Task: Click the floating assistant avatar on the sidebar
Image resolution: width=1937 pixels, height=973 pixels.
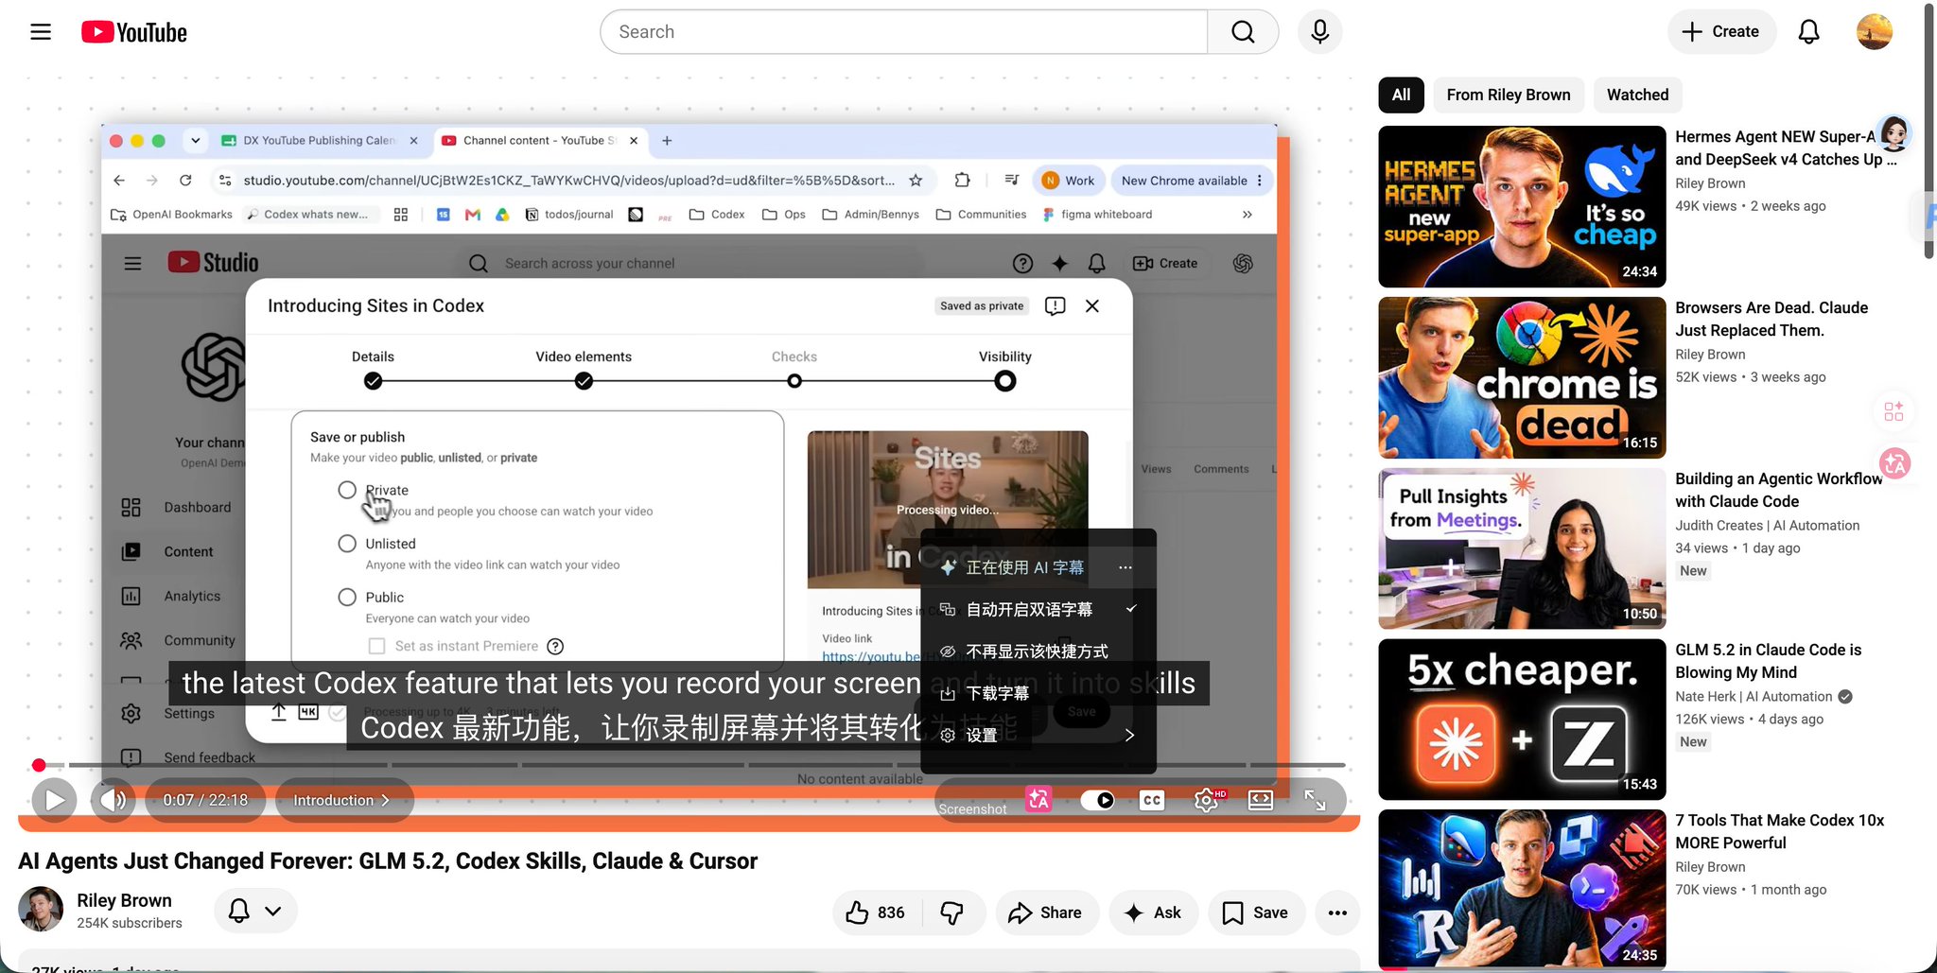Action: coord(1894,134)
